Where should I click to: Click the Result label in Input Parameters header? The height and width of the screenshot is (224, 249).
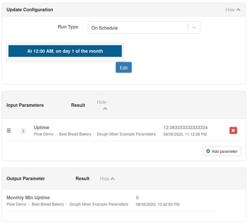point(78,105)
